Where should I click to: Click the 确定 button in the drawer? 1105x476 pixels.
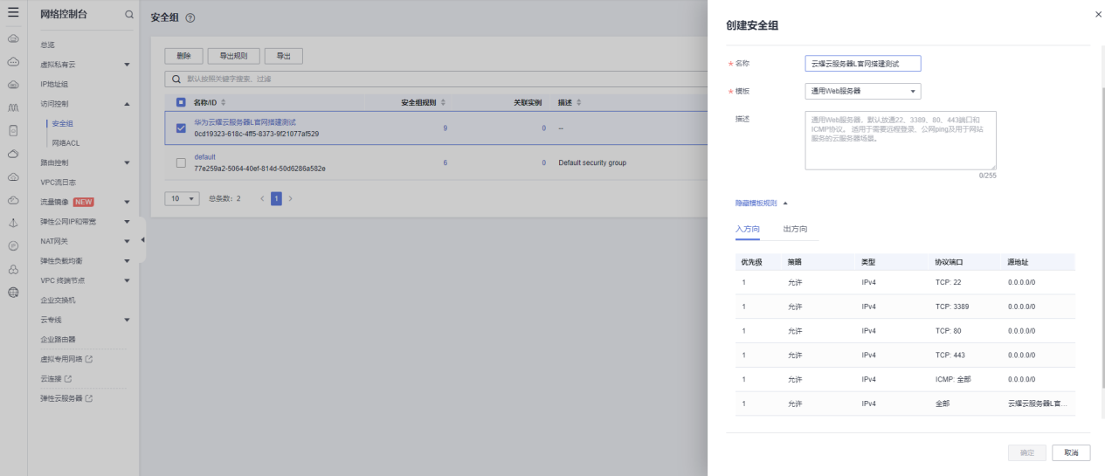tap(1027, 452)
